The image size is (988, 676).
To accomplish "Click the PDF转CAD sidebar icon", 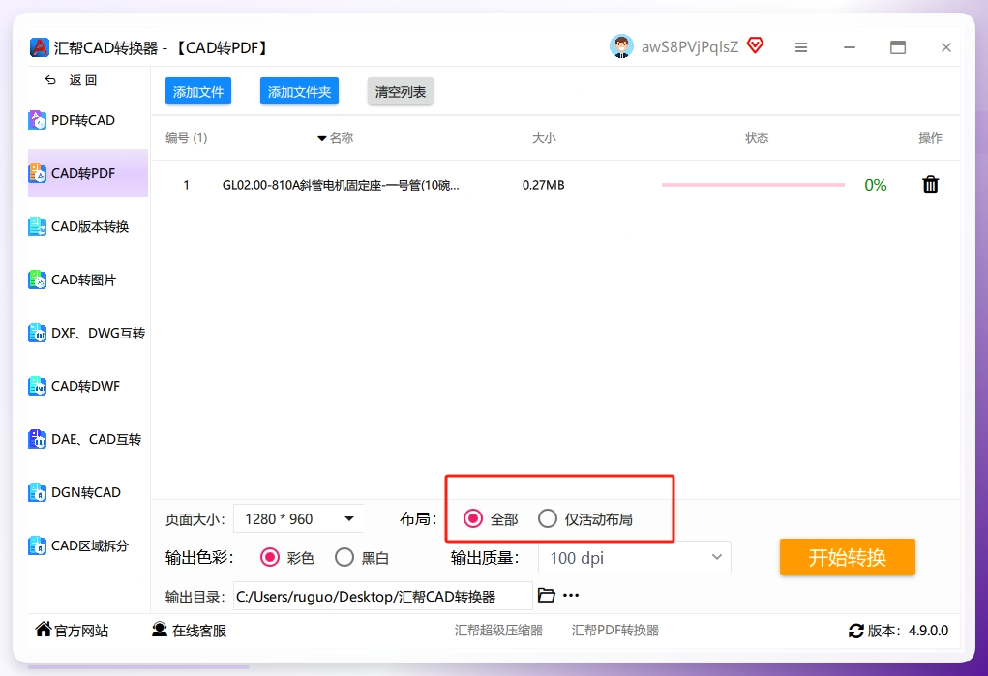I will click(37, 120).
